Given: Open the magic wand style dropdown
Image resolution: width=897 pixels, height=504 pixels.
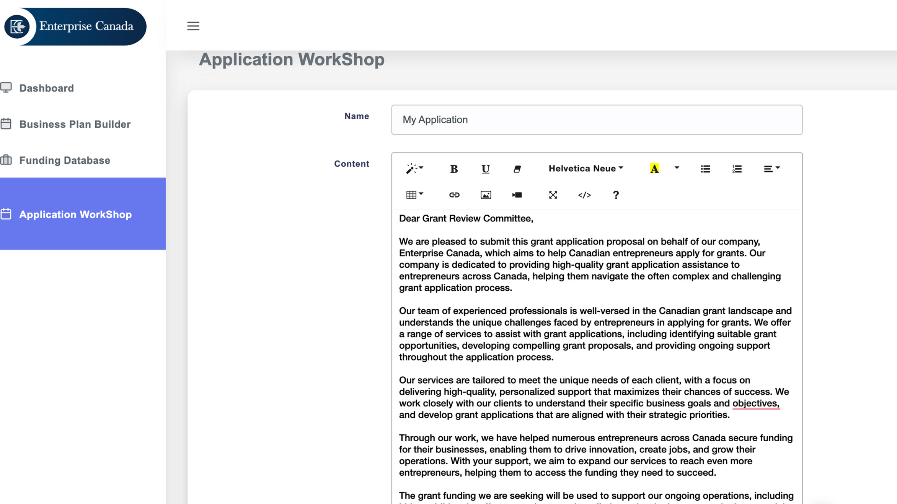Looking at the screenshot, I should click(414, 169).
